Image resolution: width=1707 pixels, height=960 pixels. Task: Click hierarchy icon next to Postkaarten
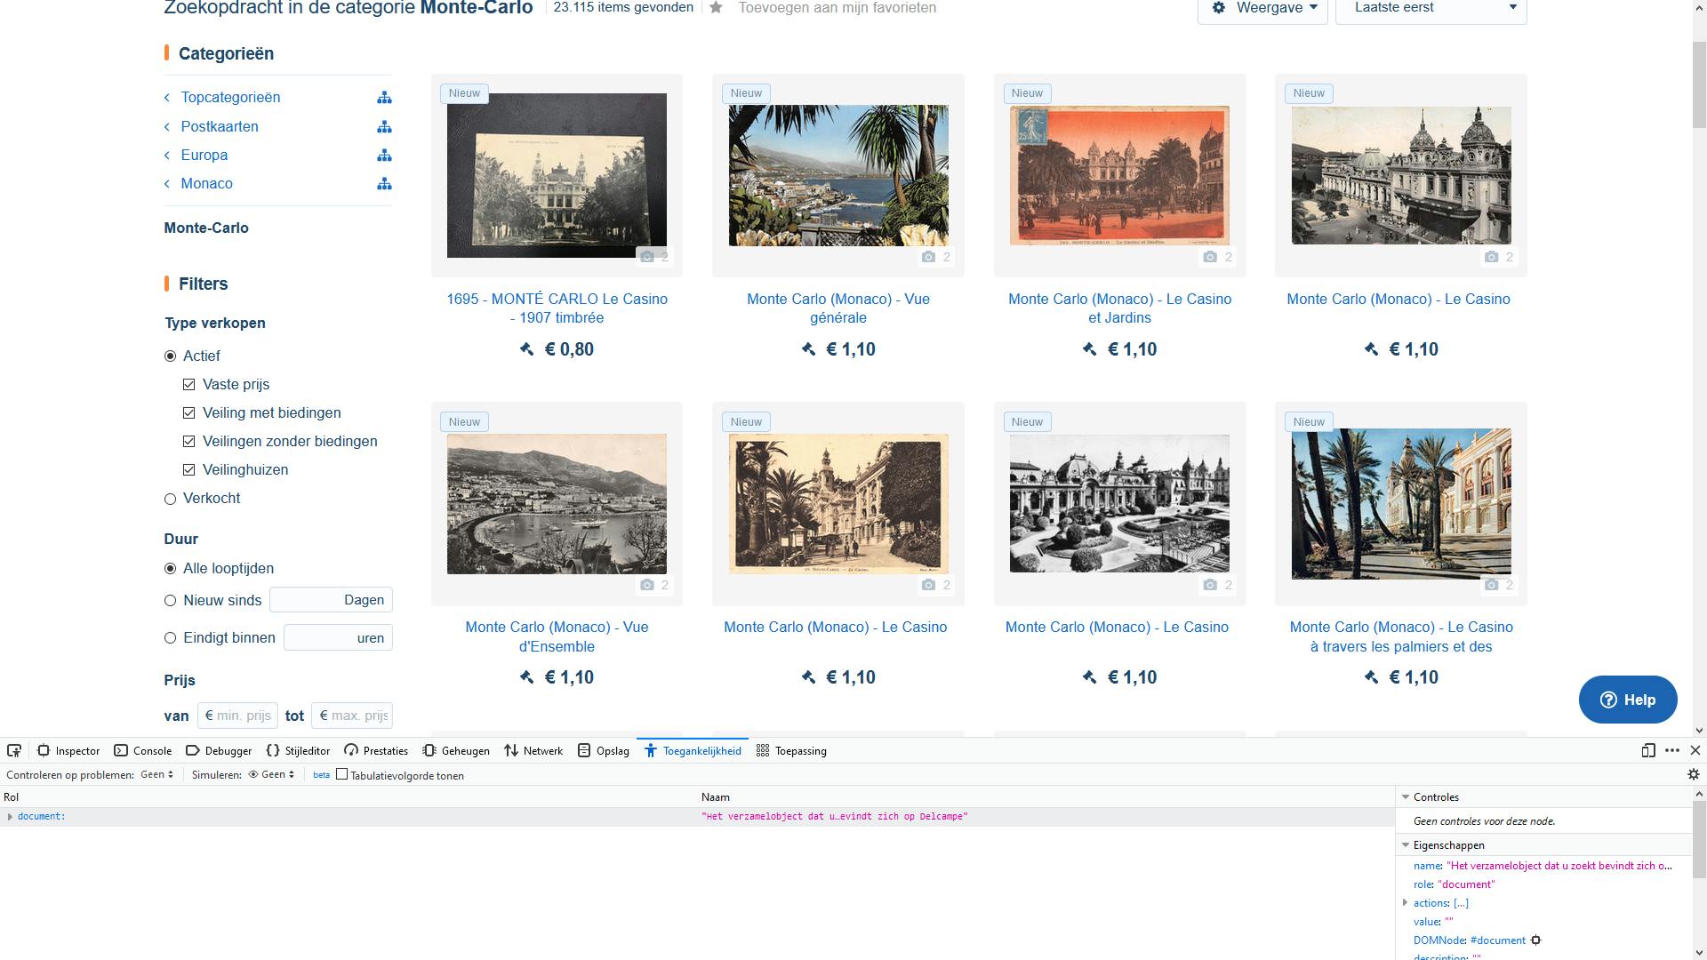[384, 127]
